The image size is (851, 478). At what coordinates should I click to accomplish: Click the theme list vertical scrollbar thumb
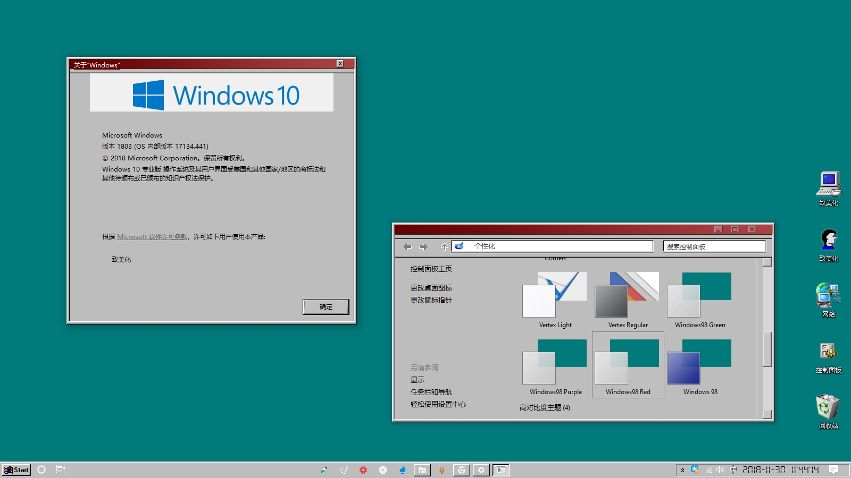click(x=767, y=349)
